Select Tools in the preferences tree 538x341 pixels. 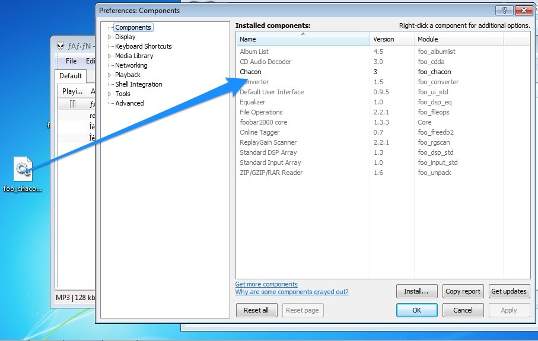[123, 94]
